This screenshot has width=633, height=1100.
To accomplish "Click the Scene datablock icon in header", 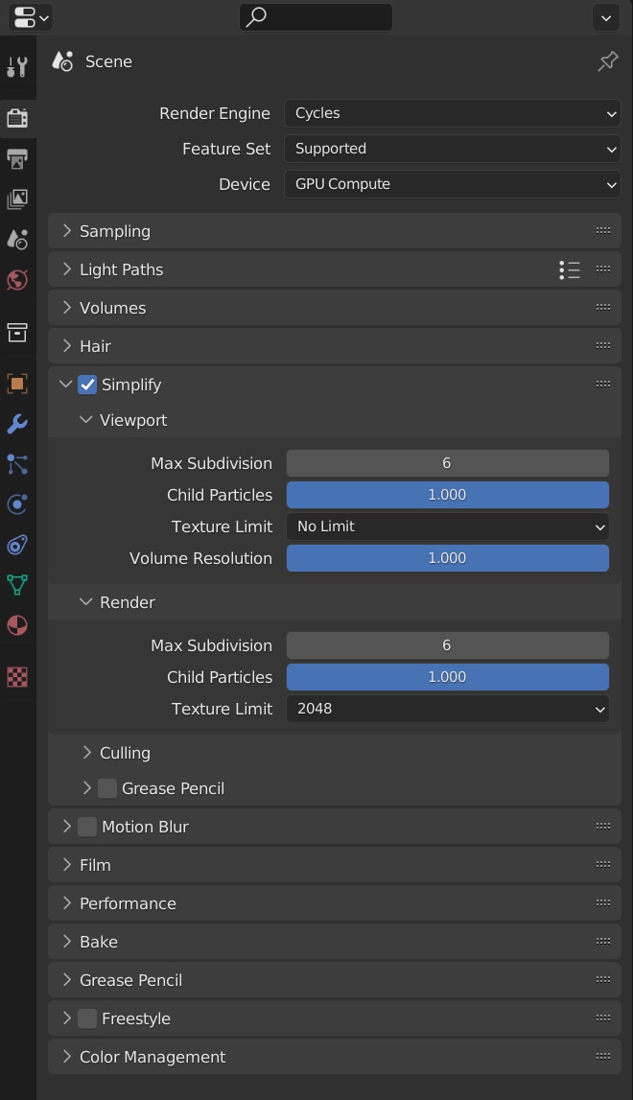I will pyautogui.click(x=62, y=61).
